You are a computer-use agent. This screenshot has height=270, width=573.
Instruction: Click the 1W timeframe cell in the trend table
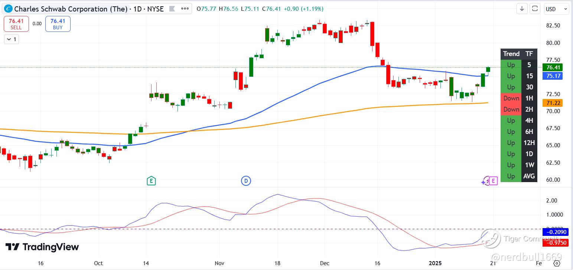click(529, 165)
